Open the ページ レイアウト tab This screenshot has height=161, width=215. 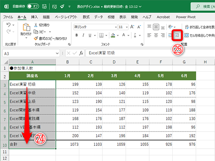coord(66,17)
